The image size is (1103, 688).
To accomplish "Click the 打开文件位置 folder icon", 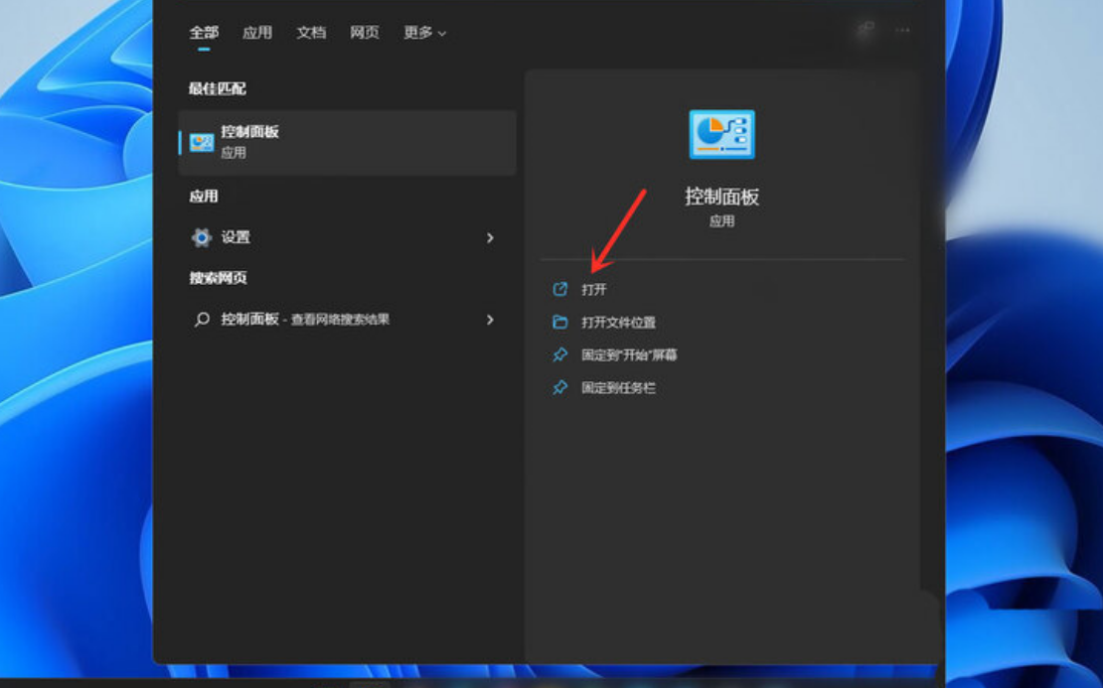I will (561, 322).
